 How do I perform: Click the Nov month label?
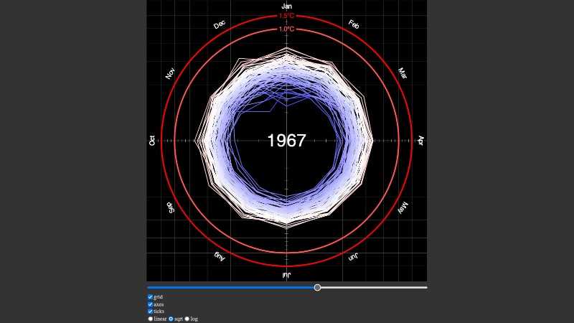pyautogui.click(x=170, y=73)
